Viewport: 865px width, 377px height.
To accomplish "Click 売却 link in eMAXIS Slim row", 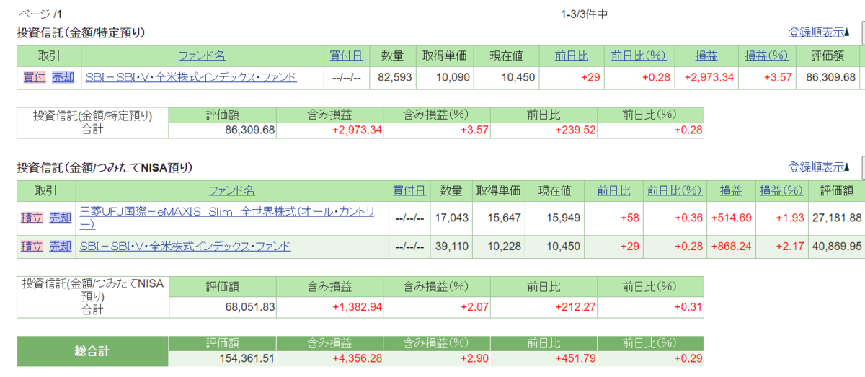I will tap(60, 218).
